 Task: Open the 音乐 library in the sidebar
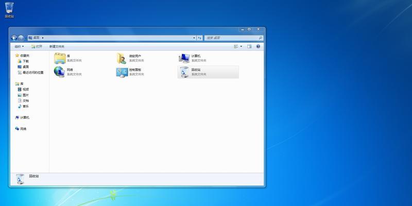(23, 107)
